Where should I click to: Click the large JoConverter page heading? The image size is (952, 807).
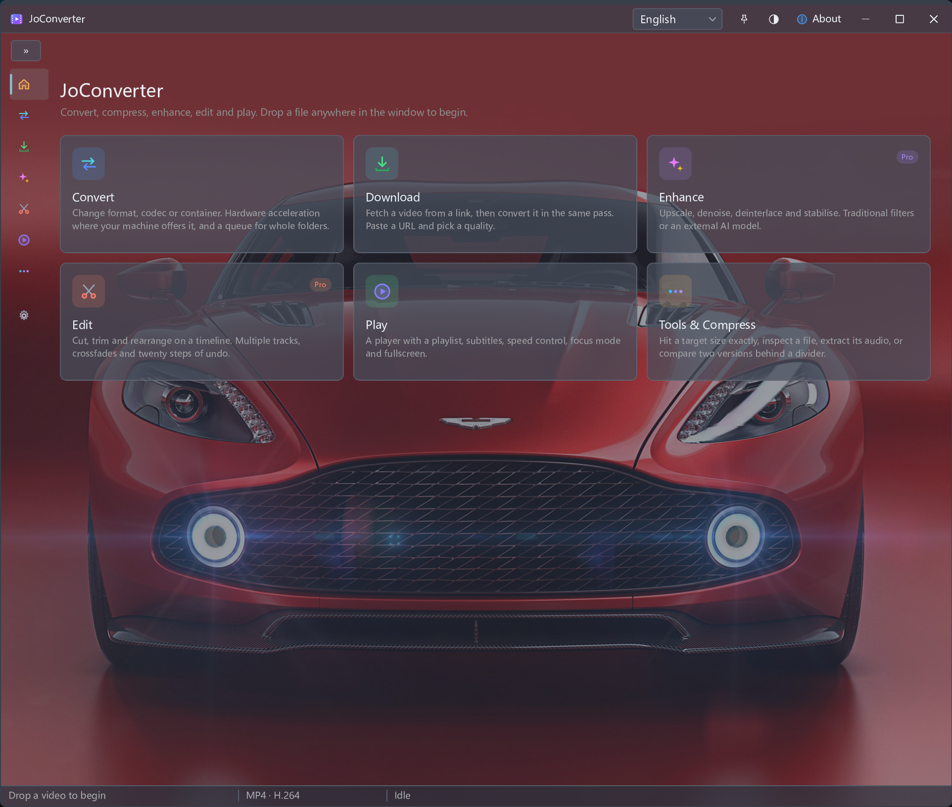(112, 91)
